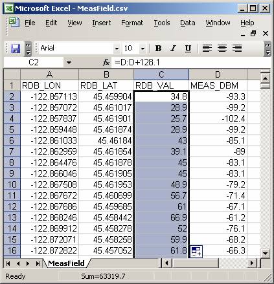274x284 pixels.
Task: Click the Align Right icon
Action: 237,49
